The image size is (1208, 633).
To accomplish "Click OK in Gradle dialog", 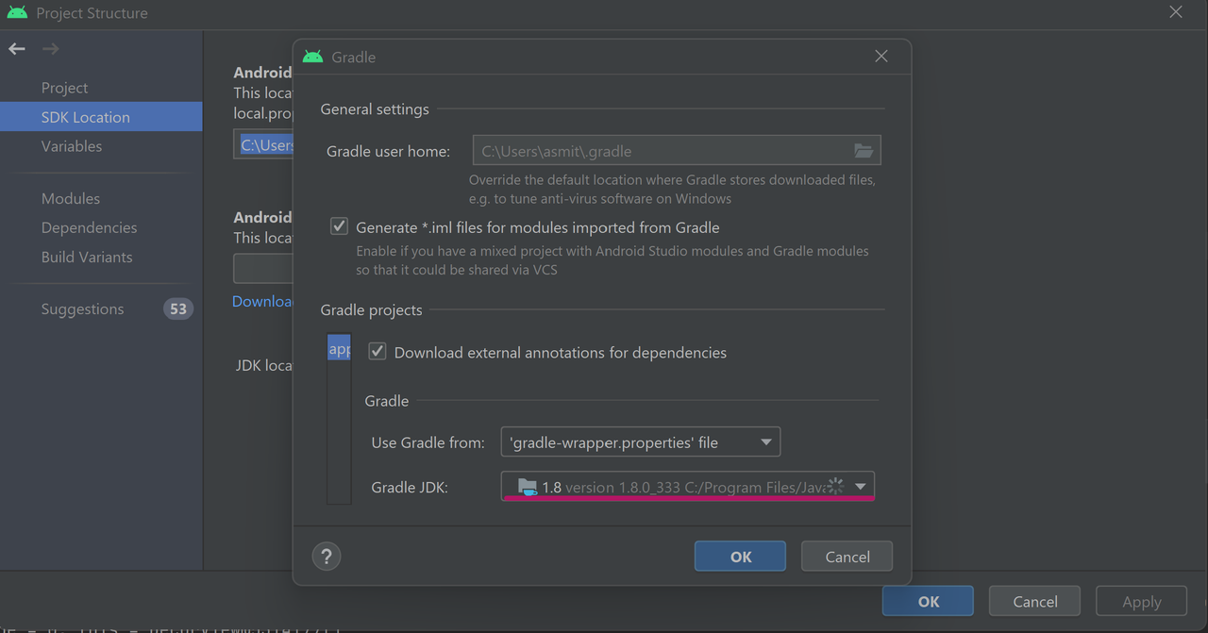I will pos(741,557).
